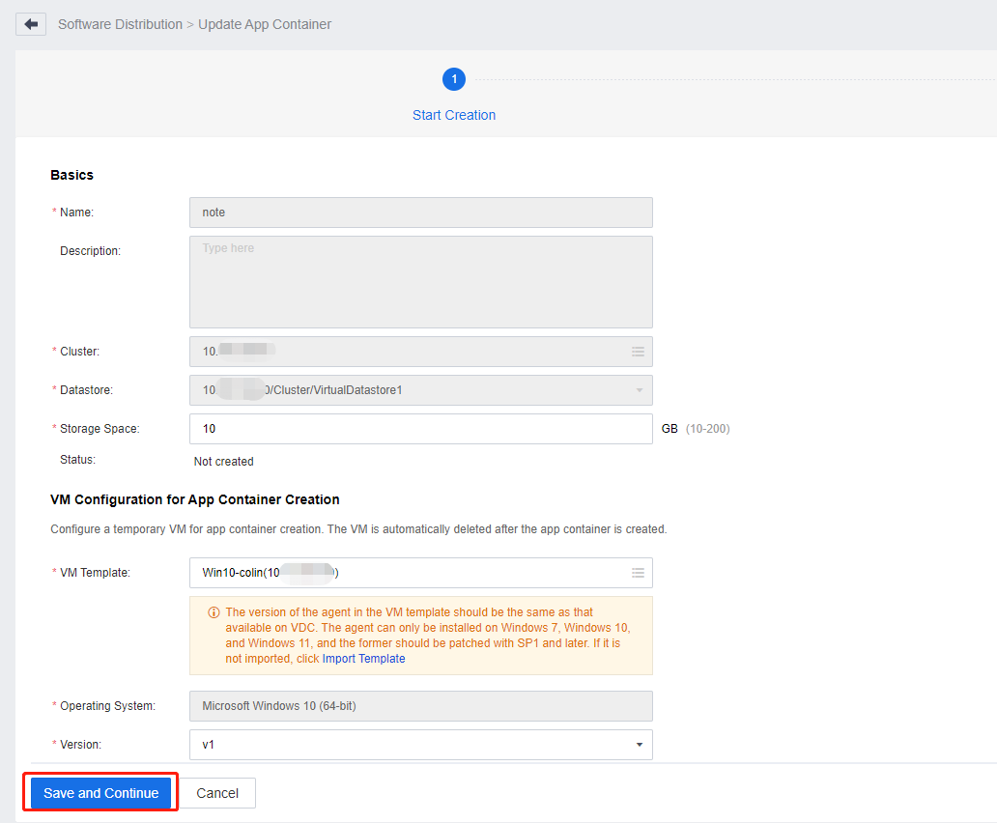Open the Import Template link

(x=363, y=659)
